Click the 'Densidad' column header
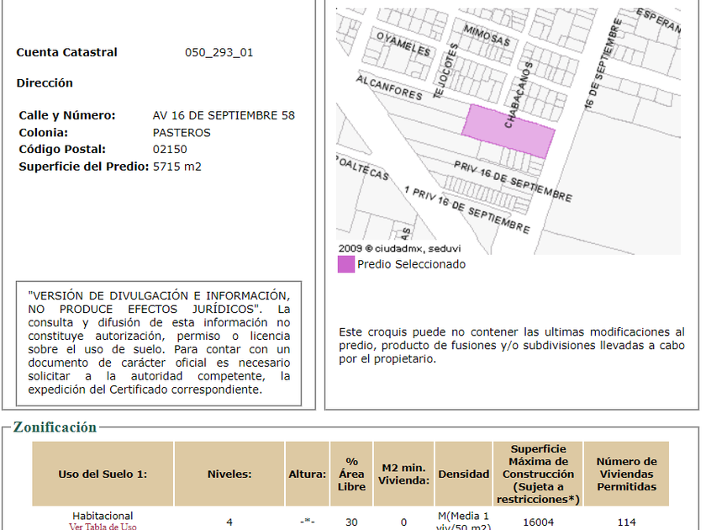This screenshot has height=530, width=706. (463, 474)
